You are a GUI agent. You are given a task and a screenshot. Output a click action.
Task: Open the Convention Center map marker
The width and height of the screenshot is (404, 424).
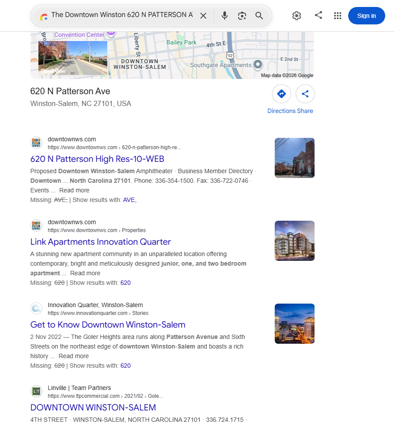[x=111, y=34]
